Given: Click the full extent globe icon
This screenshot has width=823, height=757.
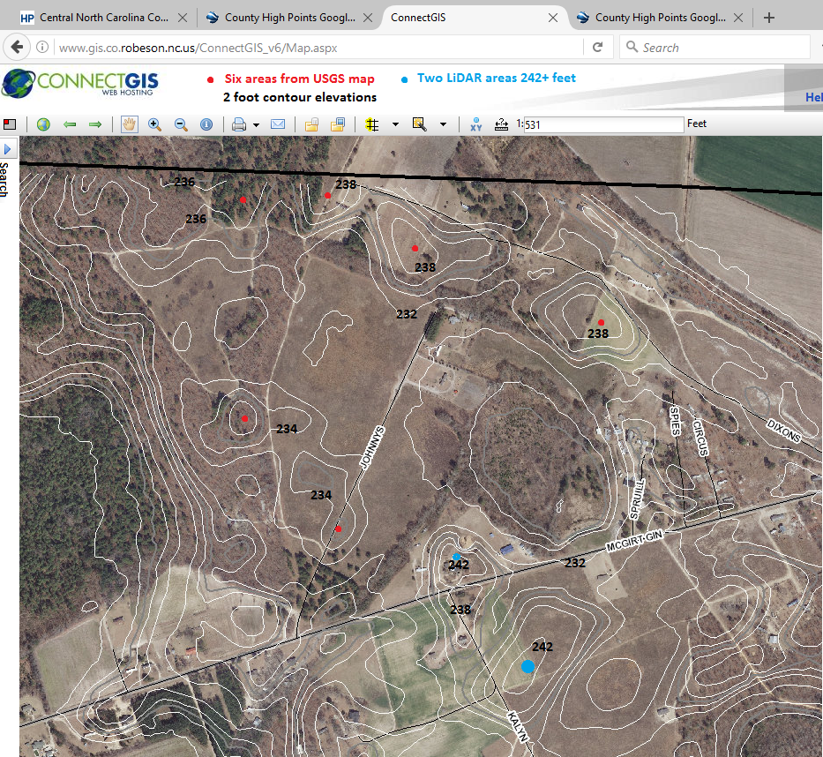Looking at the screenshot, I should (43, 124).
